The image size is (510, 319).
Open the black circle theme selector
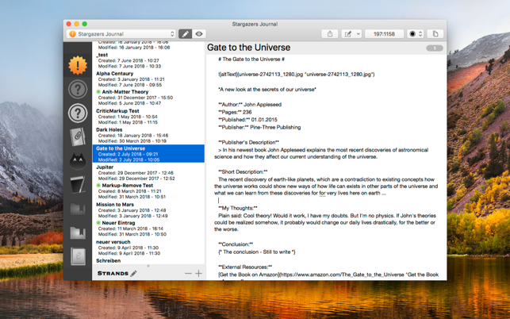click(415, 34)
